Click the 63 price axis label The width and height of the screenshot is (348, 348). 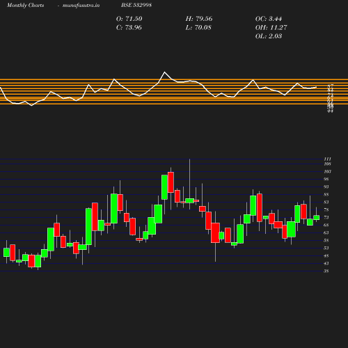326,232
